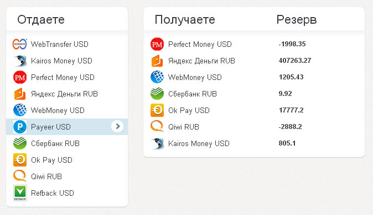The width and height of the screenshot is (373, 215).
Task: Expand the Payeer USD chevron arrow
Action: (117, 126)
